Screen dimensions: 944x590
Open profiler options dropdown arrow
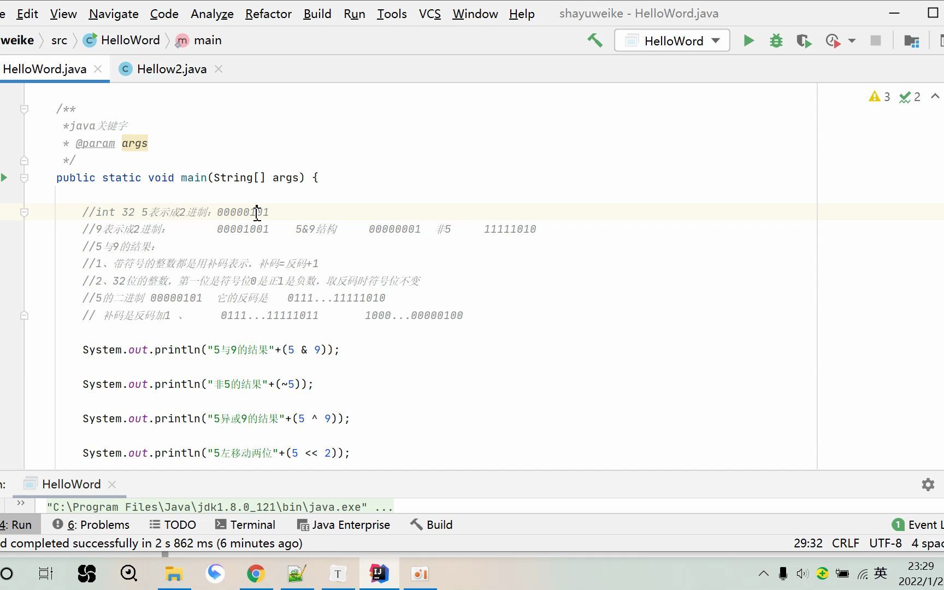click(x=852, y=41)
